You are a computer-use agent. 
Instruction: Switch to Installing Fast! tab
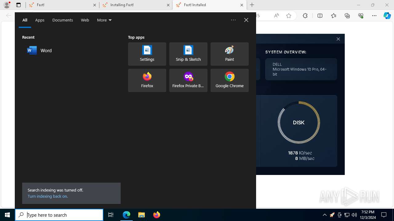136,5
